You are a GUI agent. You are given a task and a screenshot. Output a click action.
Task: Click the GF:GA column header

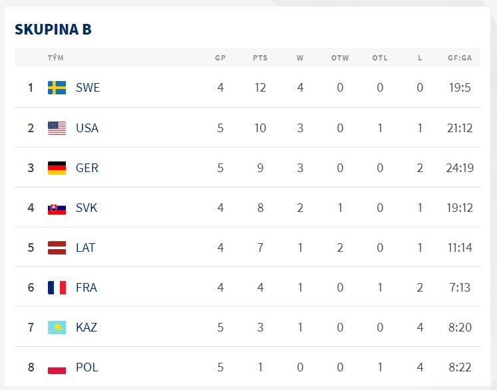pyautogui.click(x=460, y=58)
